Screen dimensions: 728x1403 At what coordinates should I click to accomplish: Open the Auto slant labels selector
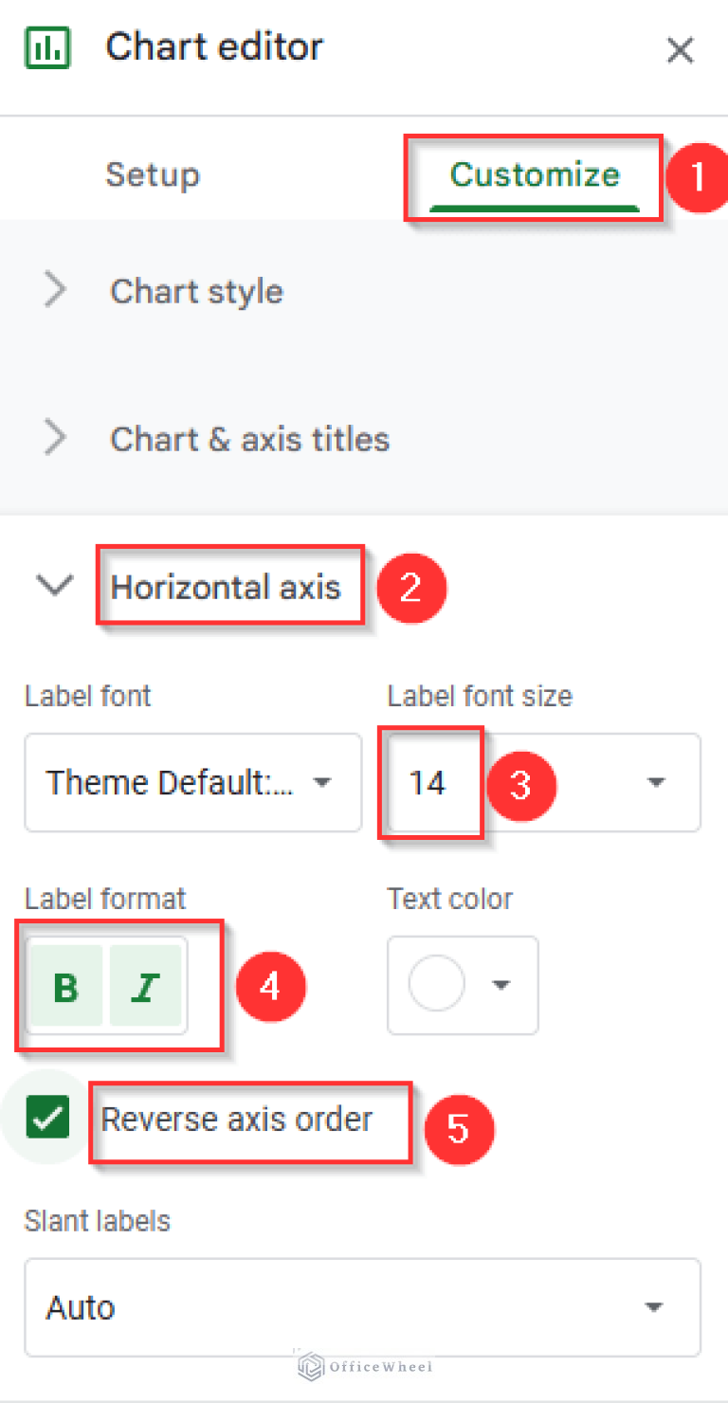point(362,1306)
